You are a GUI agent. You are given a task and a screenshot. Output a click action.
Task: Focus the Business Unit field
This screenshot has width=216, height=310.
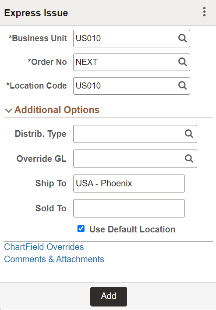click(131, 39)
